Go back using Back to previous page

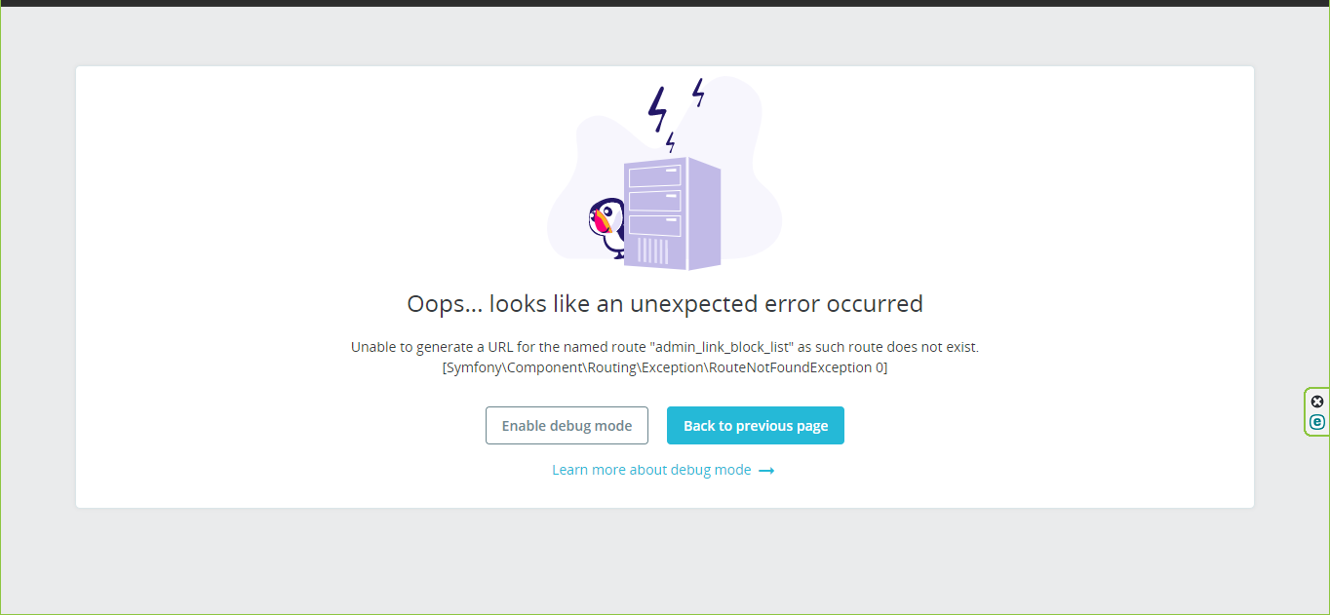[756, 426]
